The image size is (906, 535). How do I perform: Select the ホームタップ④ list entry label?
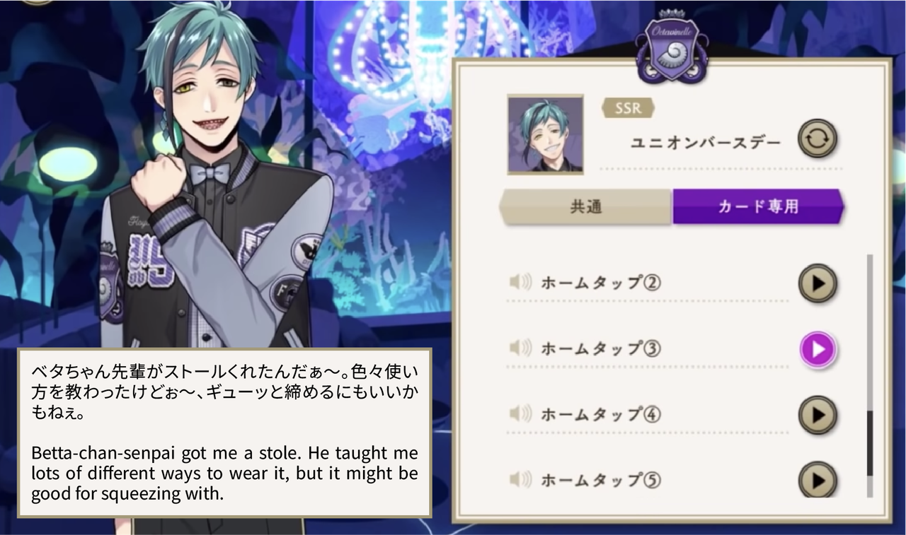pyautogui.click(x=601, y=415)
